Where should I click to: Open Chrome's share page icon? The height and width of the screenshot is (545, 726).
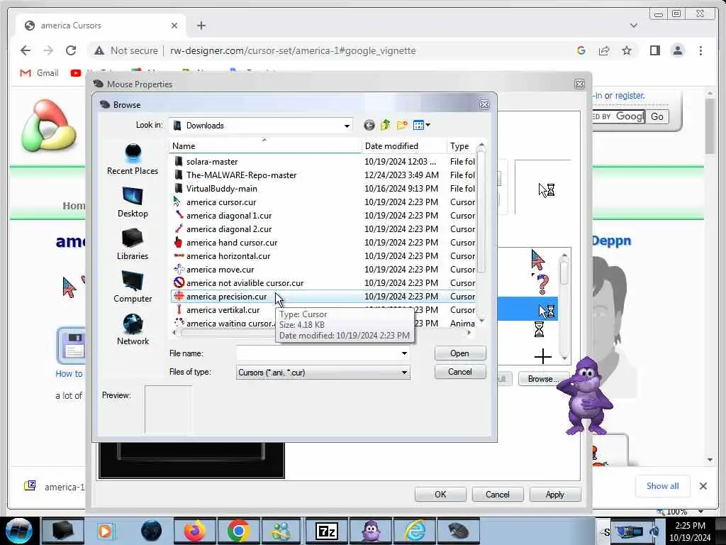(604, 50)
